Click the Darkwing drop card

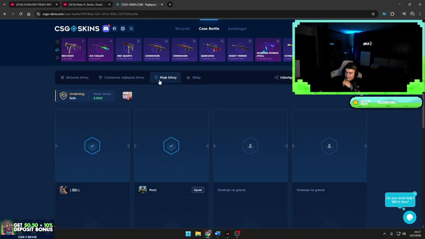pyautogui.click(x=212, y=50)
